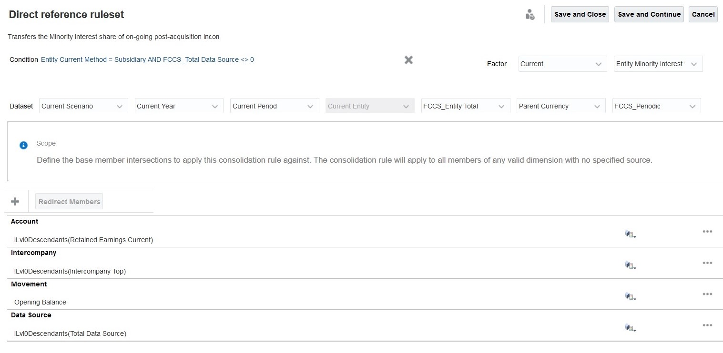This screenshot has width=723, height=353.
Task: Click Save and Continue button
Action: point(649,14)
